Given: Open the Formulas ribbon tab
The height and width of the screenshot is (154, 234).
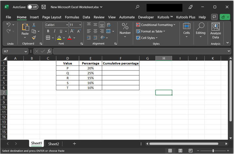Looking at the screenshot, I should coord(72,17).
